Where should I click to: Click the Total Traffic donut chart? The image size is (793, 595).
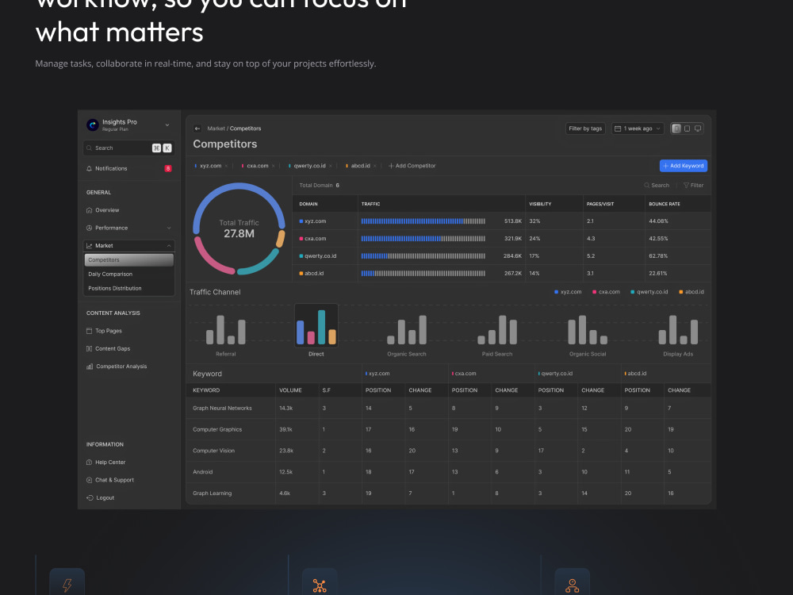click(239, 228)
